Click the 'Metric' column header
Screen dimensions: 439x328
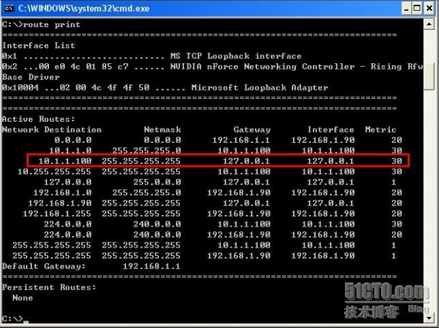point(380,130)
